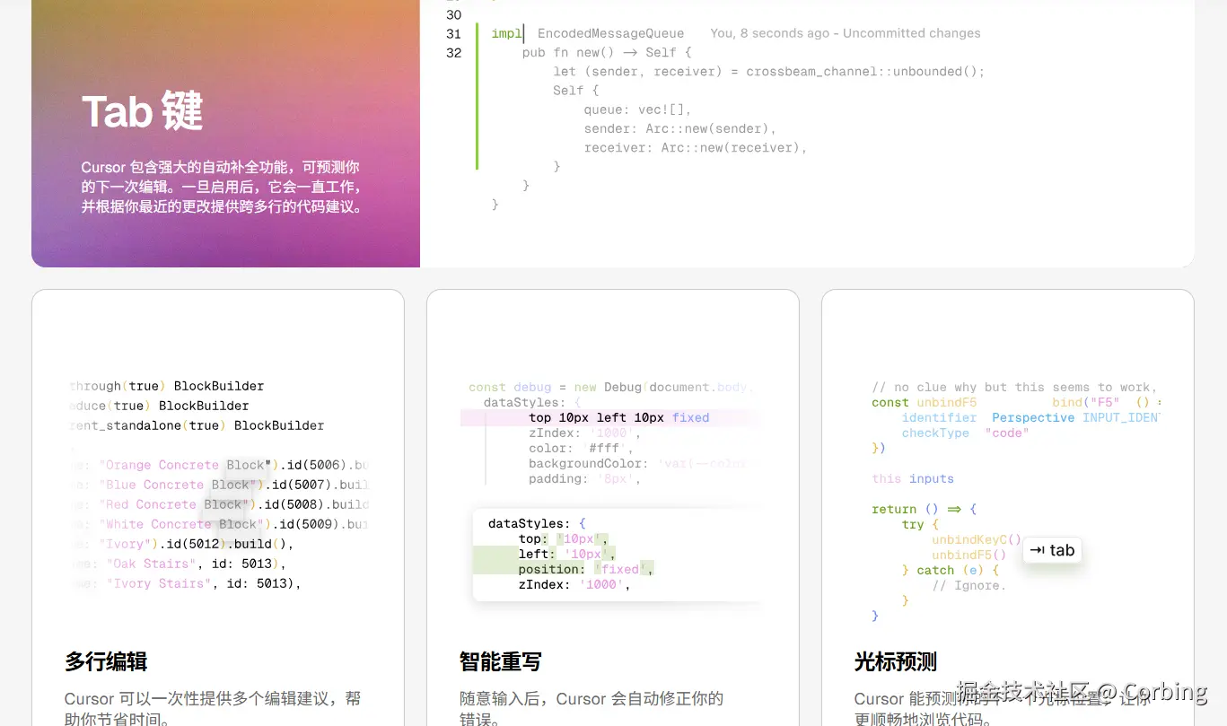This screenshot has height=726, width=1227.
Task: Click the "// Ignore." comment line
Action: (969, 585)
